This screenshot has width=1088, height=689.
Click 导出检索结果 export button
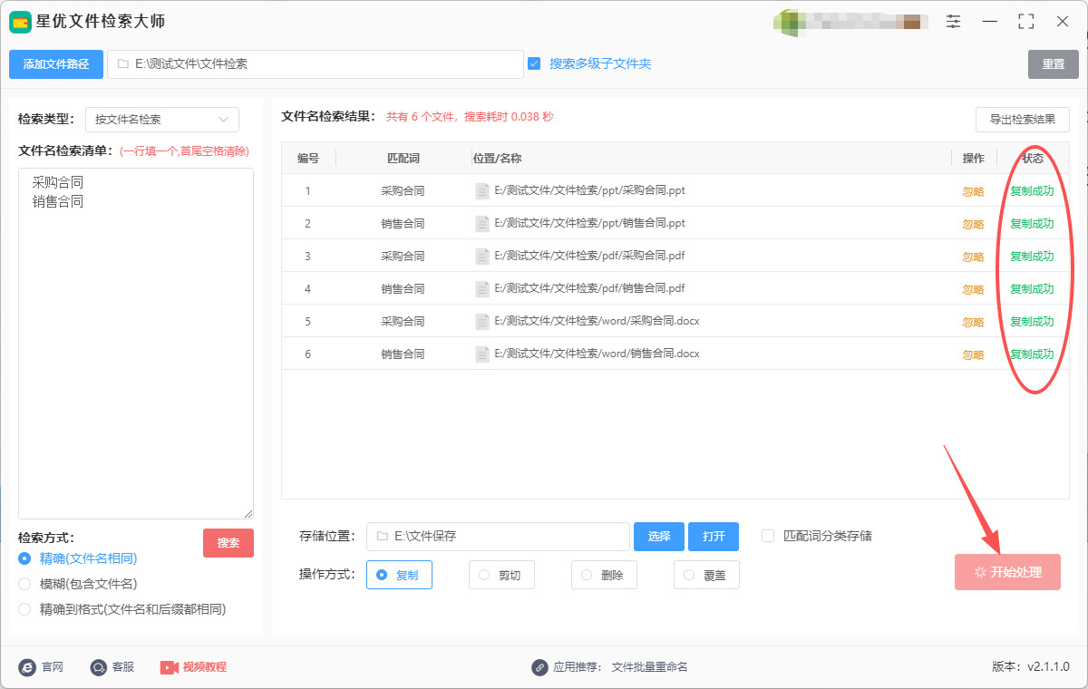point(1022,120)
